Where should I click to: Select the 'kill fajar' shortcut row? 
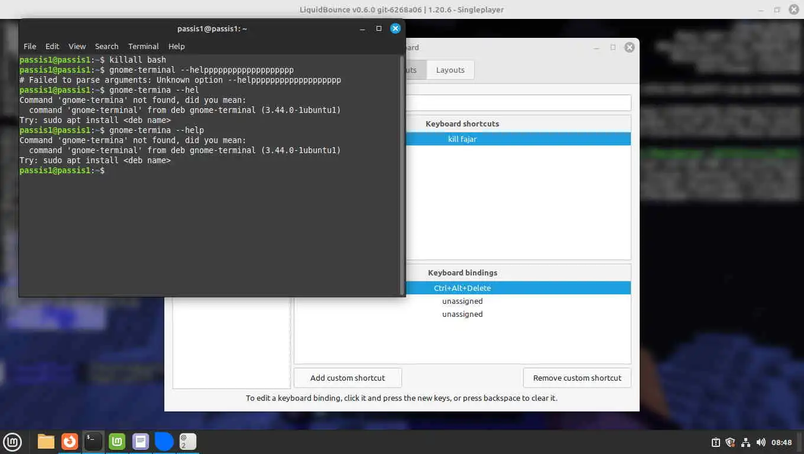tap(518, 139)
